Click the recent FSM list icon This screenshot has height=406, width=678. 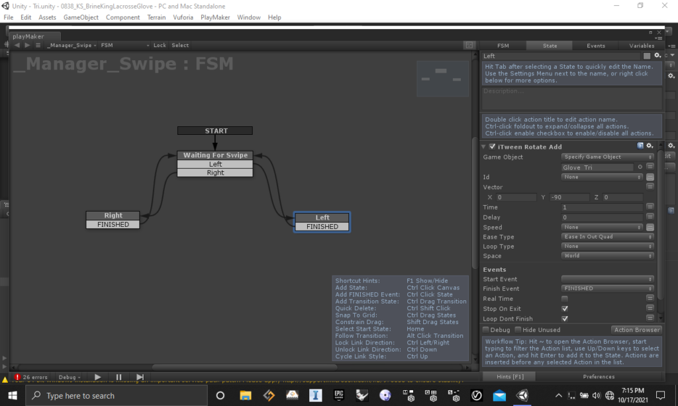38,45
